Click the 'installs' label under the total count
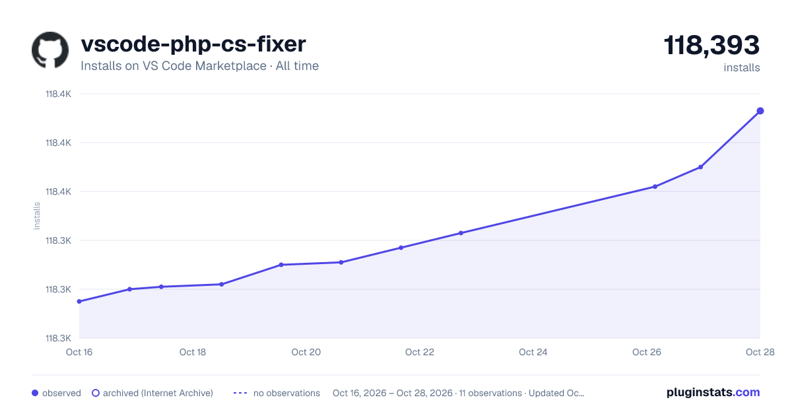Screen dimensions: 792x416 coord(742,67)
